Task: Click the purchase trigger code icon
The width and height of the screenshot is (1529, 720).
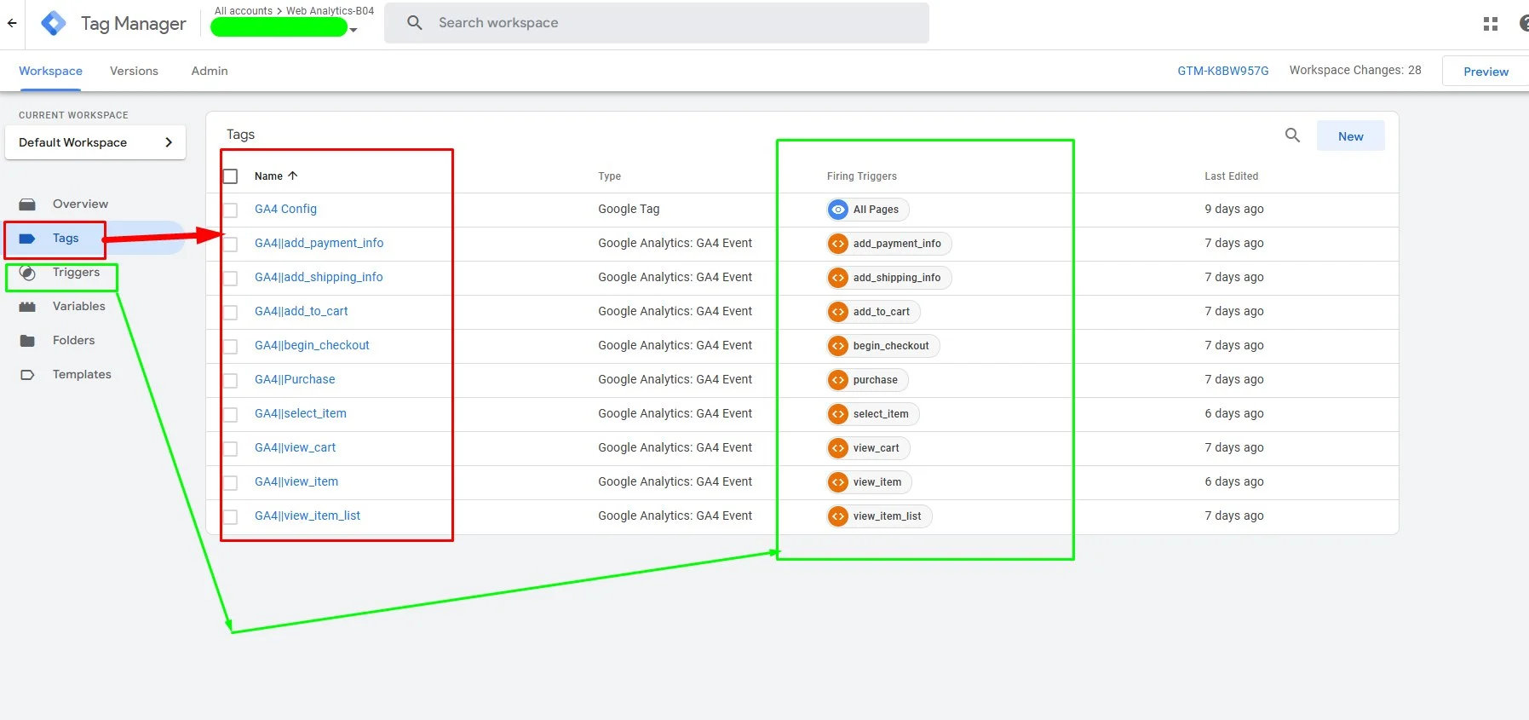Action: 838,380
